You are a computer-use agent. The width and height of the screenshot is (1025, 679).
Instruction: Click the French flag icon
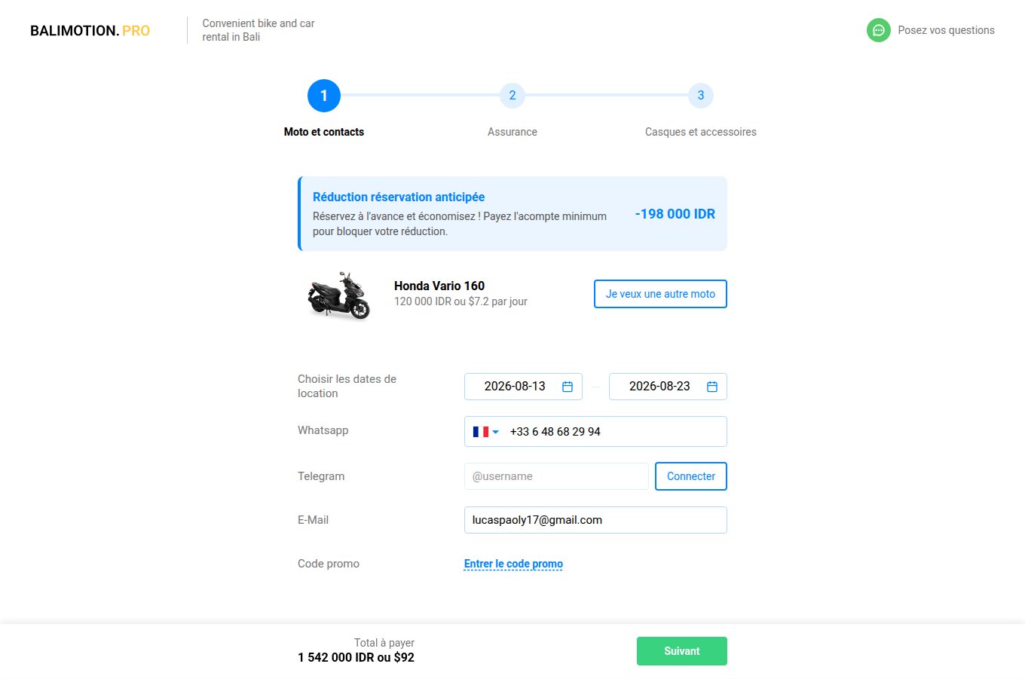click(x=480, y=432)
